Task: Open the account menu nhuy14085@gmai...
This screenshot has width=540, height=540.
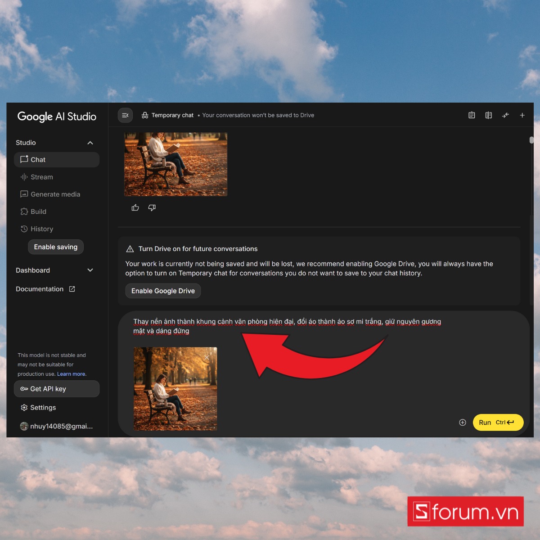Action: click(x=56, y=426)
